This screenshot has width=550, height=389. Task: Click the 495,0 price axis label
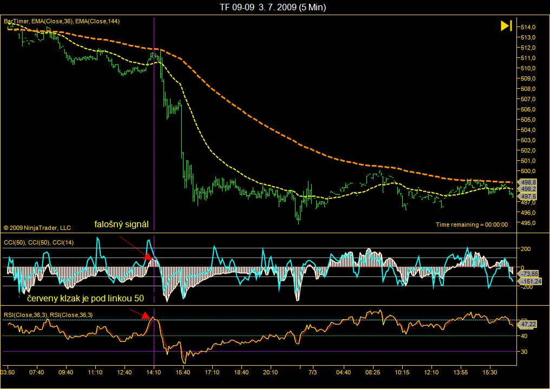528,223
